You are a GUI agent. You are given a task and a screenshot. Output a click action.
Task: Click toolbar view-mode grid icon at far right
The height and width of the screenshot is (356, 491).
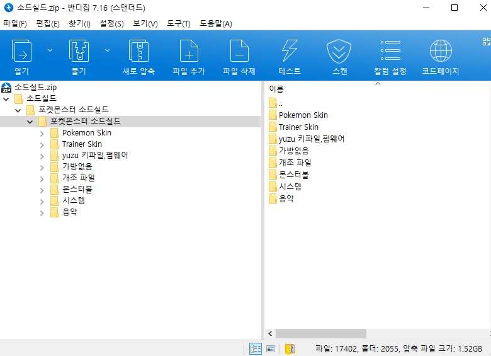tap(487, 42)
